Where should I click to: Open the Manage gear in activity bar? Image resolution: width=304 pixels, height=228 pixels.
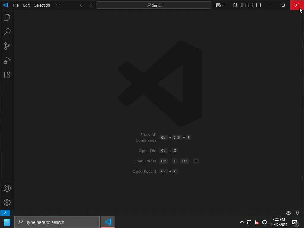[7, 202]
